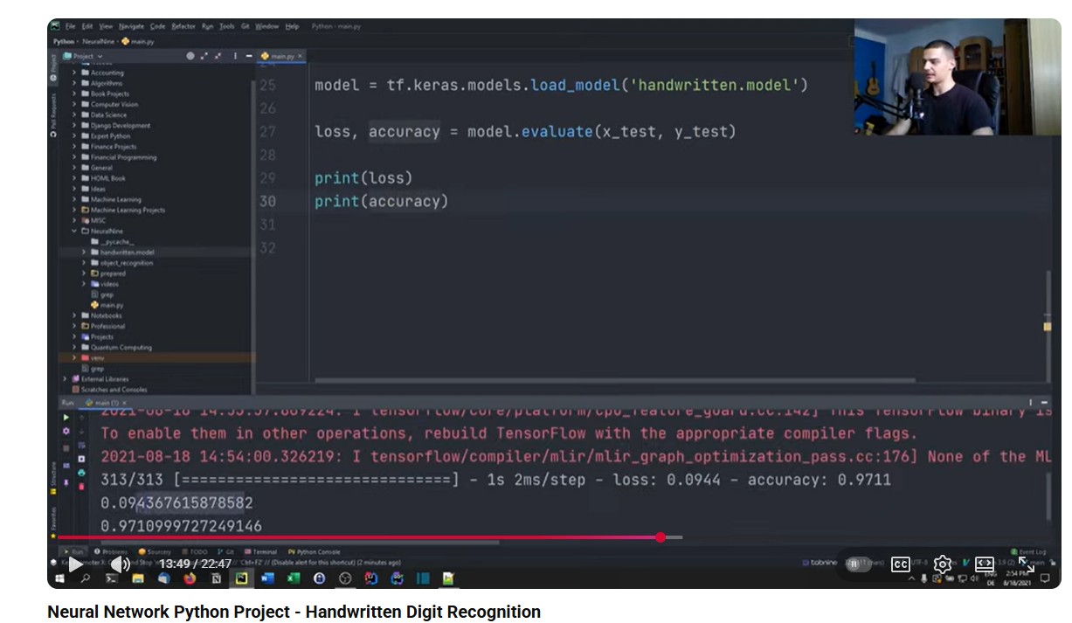The width and height of the screenshot is (1072, 623).
Task: Mute the video volume
Action: tap(121, 564)
